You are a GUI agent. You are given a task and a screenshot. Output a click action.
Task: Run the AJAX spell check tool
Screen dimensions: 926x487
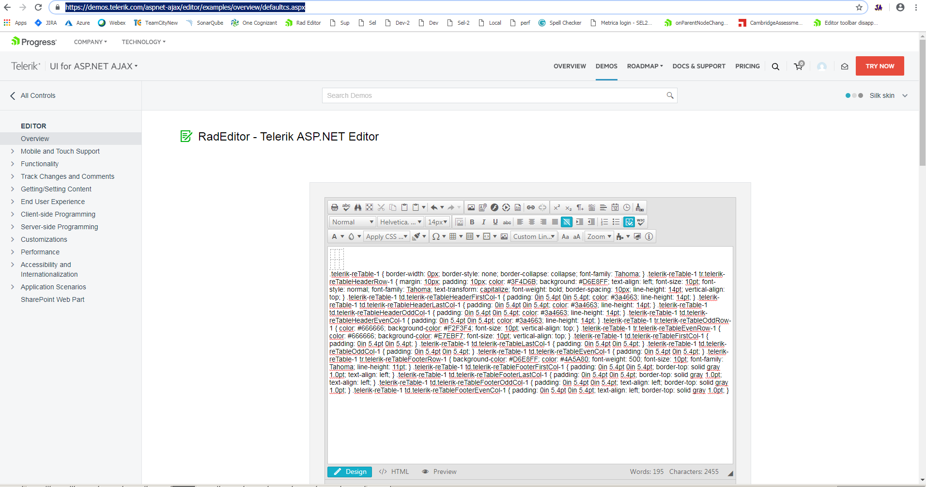coord(346,207)
